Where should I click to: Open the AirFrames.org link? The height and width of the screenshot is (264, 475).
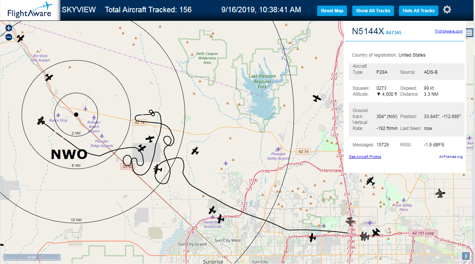tap(451, 157)
